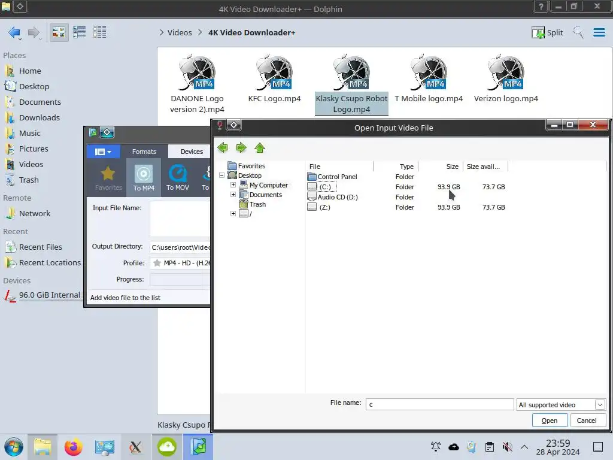Open Music in Places sidebar
The height and width of the screenshot is (460, 613).
29,134
